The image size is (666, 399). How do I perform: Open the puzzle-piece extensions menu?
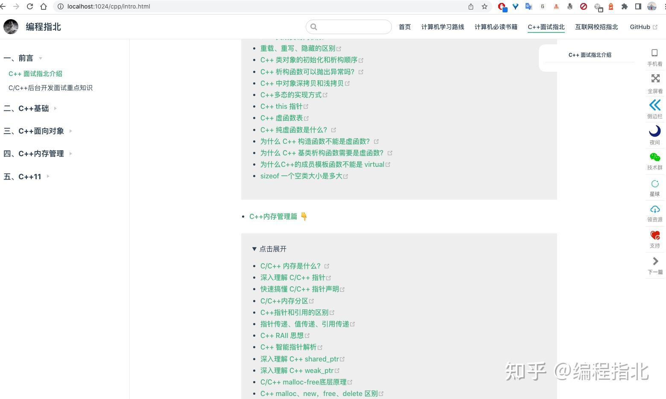(x=625, y=6)
